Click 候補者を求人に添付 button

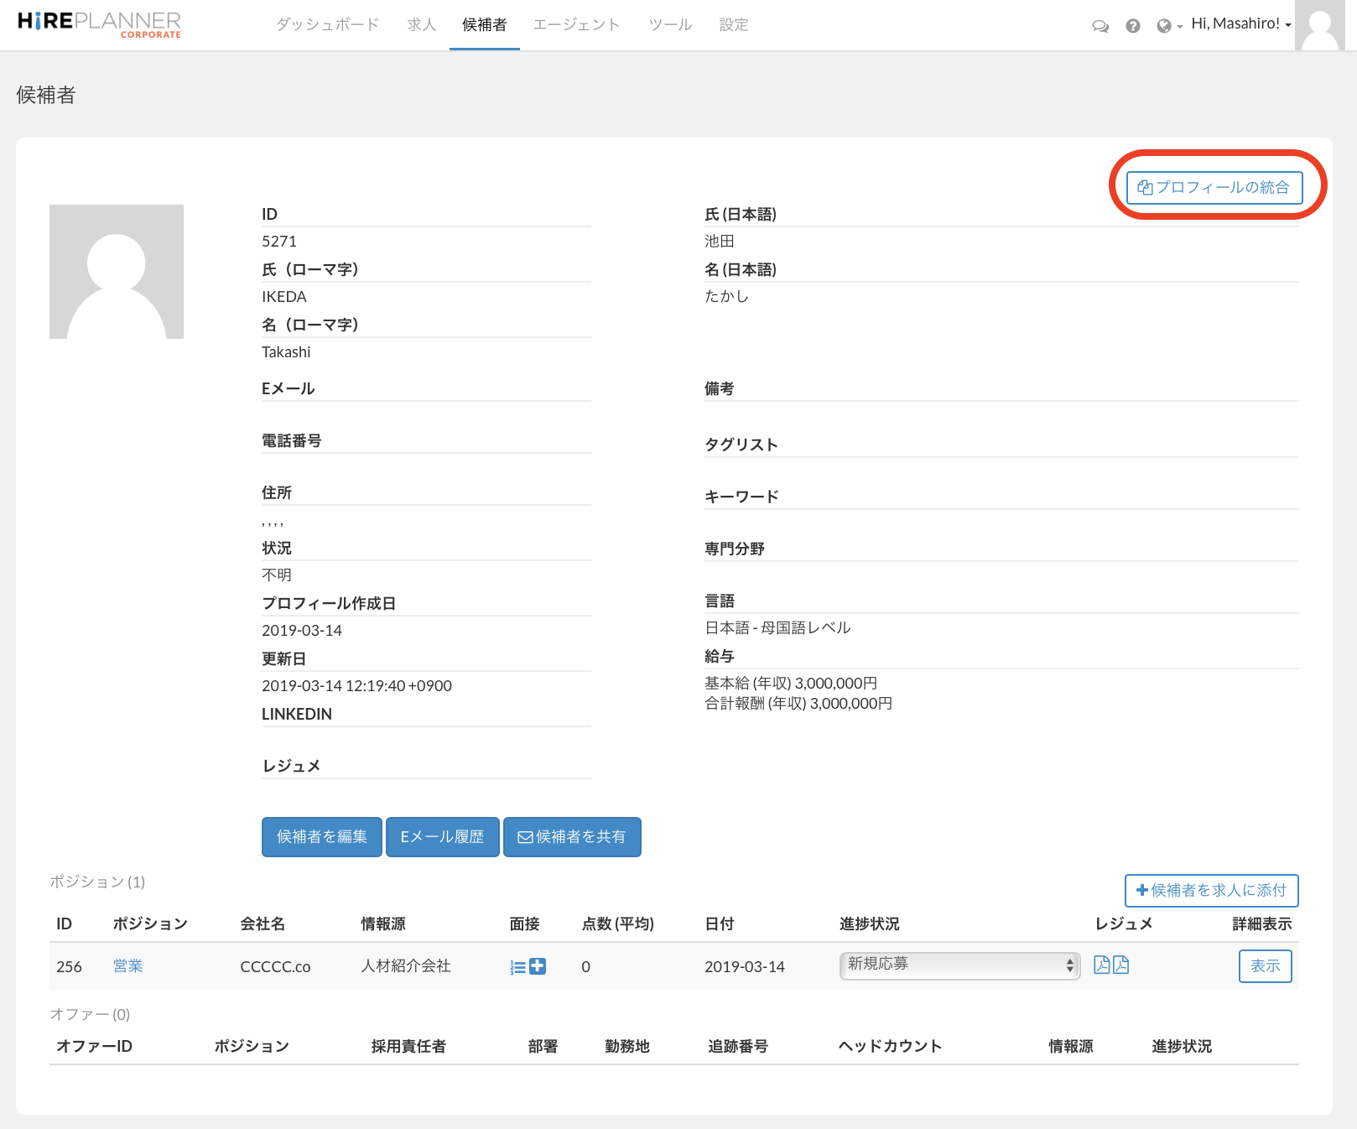point(1211,890)
